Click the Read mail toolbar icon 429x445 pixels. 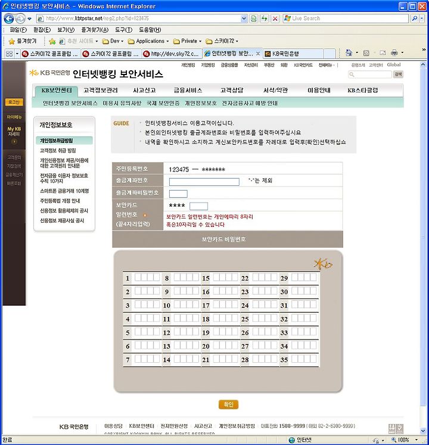tap(383, 53)
